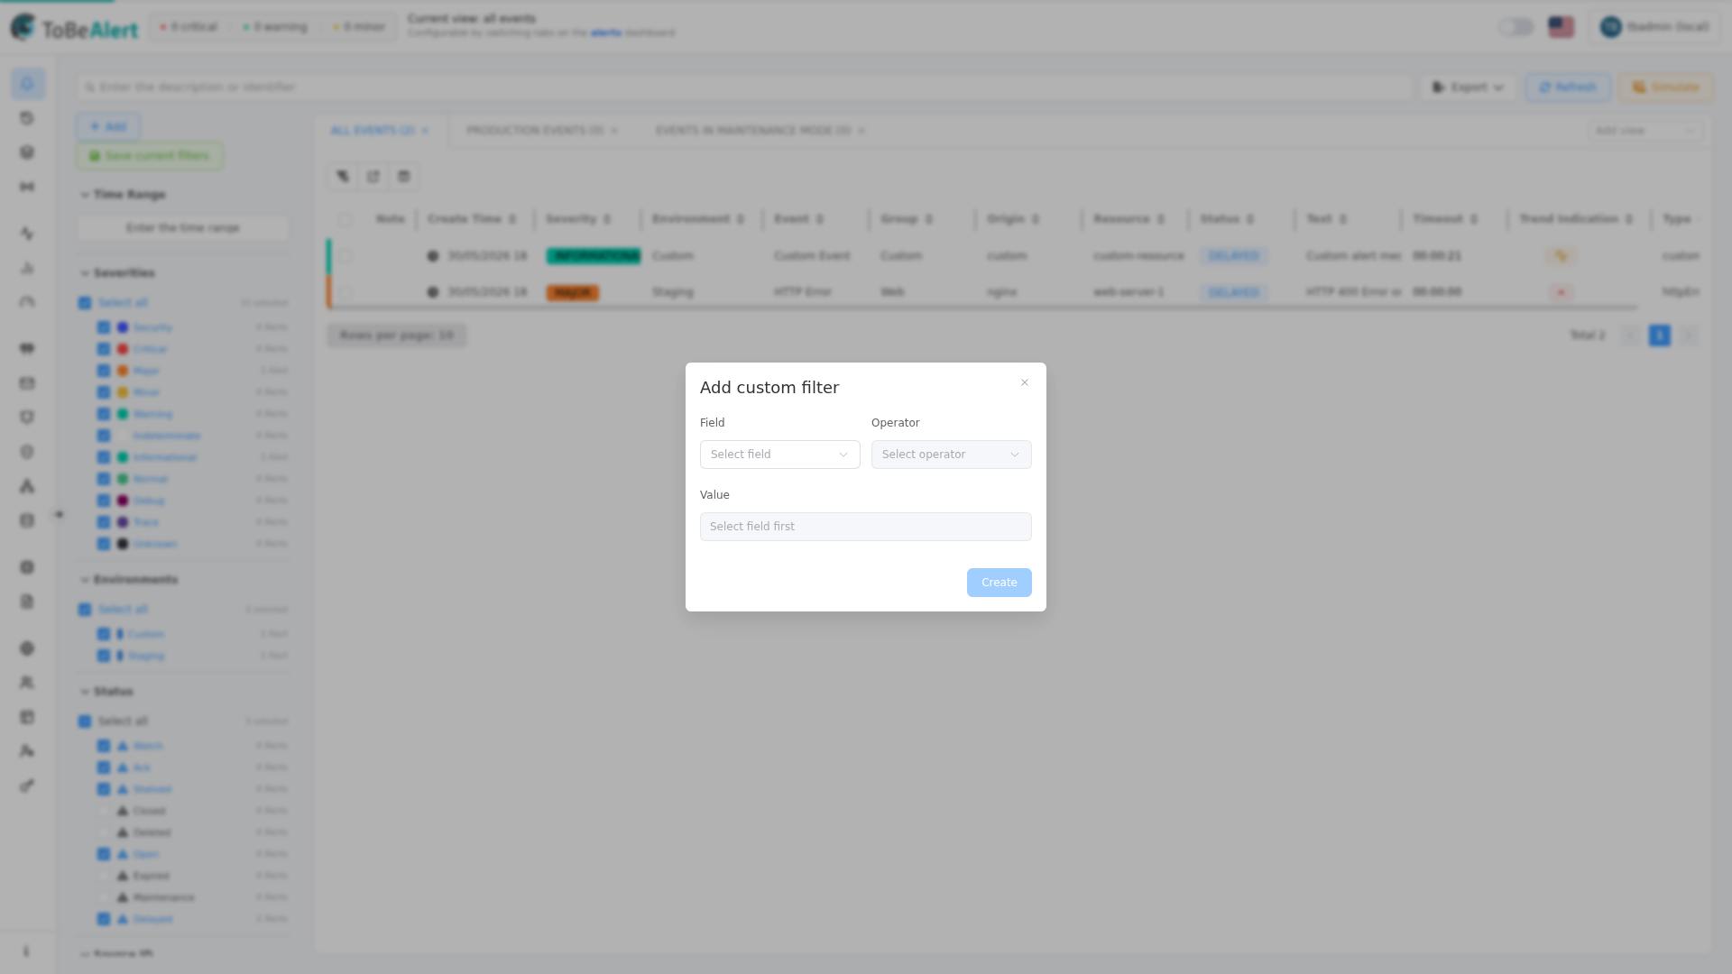Click the Simulate button
The image size is (1732, 974).
point(1665,87)
